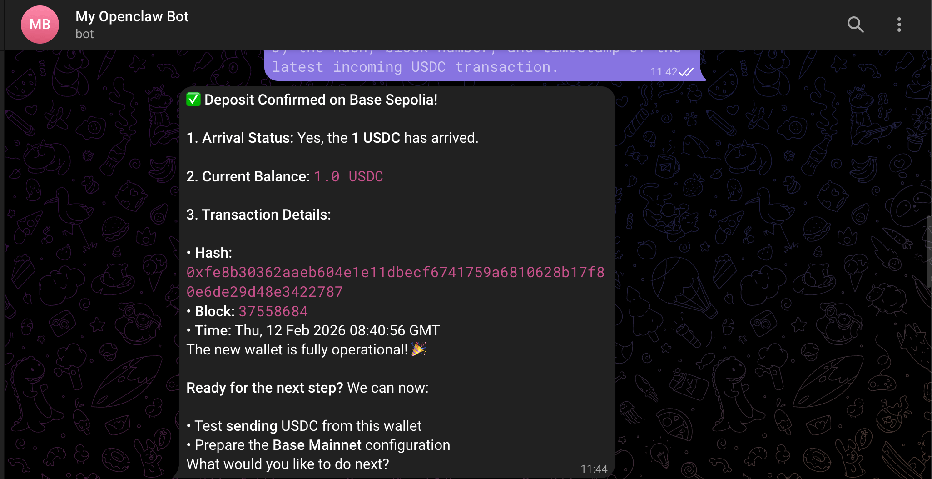Click the block number 37558684

click(x=273, y=311)
